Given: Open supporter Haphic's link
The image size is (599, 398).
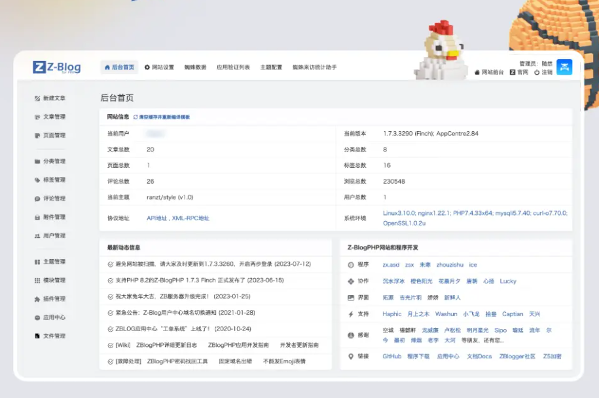Looking at the screenshot, I should click(x=392, y=314).
